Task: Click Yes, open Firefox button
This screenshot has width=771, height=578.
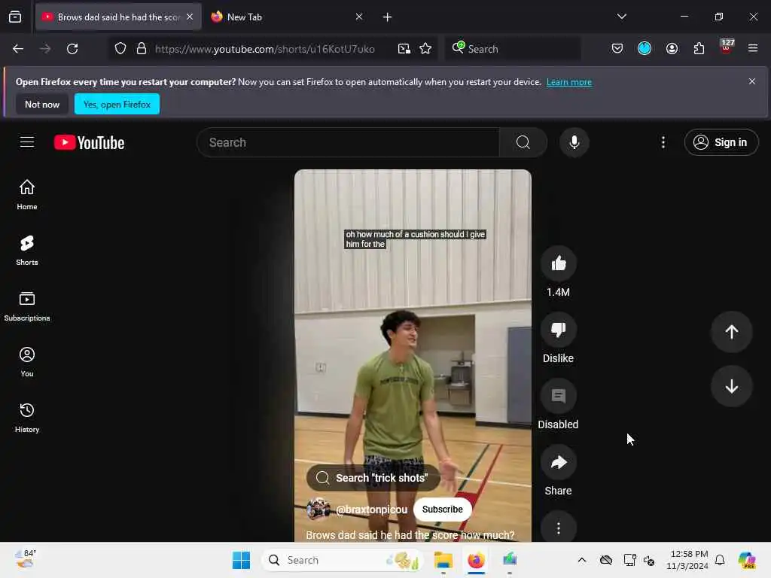Action: pos(117,104)
